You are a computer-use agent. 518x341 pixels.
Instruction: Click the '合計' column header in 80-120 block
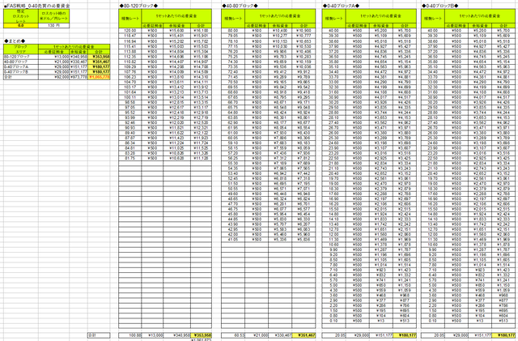[201, 25]
